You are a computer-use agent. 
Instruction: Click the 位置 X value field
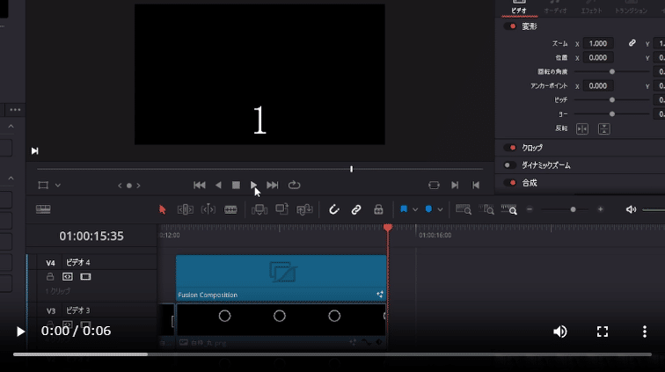pos(598,58)
